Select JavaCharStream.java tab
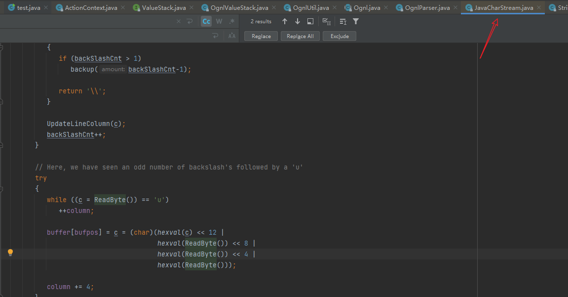The width and height of the screenshot is (568, 297). 503,7
